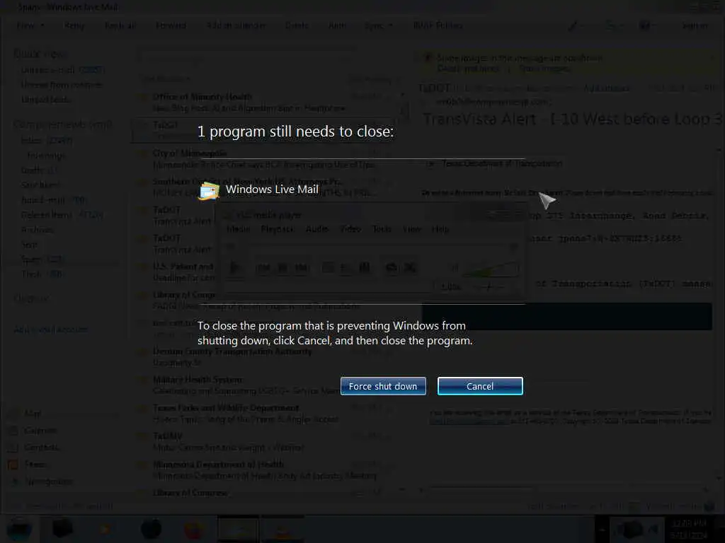Cancel the shutdown
Image resolution: width=725 pixels, height=543 pixels.
point(480,386)
